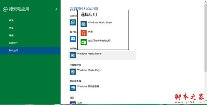Click the 日历 calendar app icon
The image size is (207, 105).
pyautogui.click(x=73, y=103)
